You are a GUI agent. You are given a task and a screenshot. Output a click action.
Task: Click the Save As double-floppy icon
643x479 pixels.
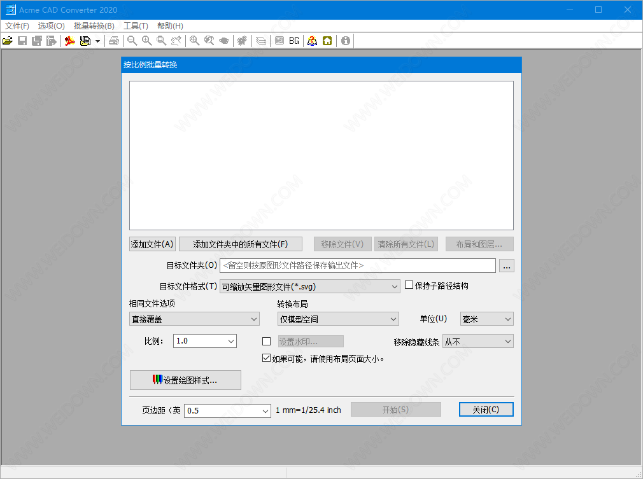pos(37,41)
